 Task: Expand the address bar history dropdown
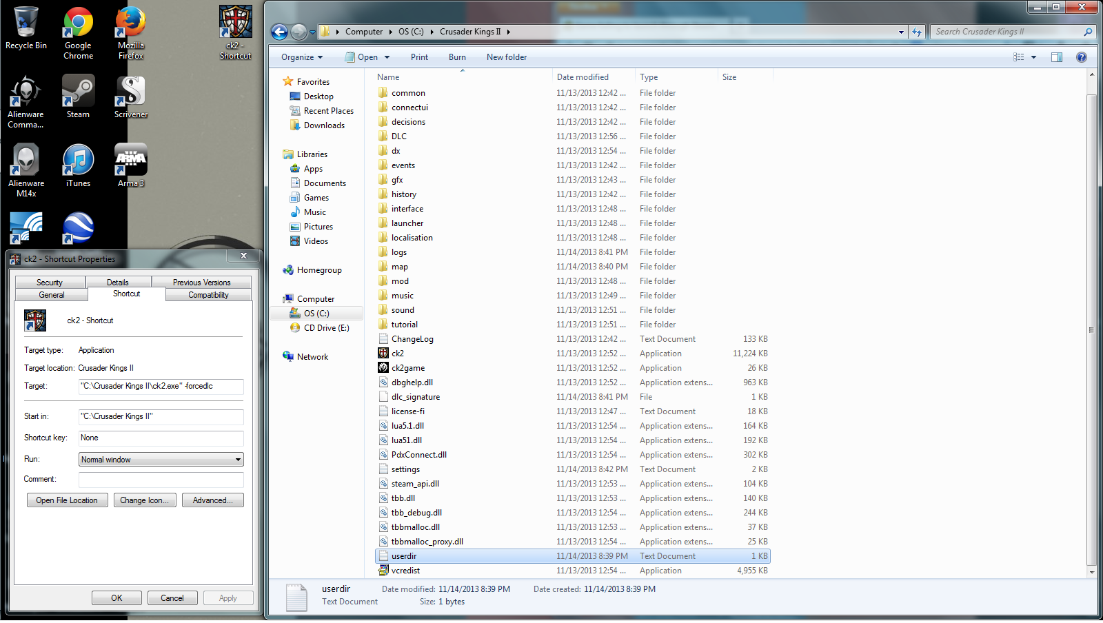point(900,32)
